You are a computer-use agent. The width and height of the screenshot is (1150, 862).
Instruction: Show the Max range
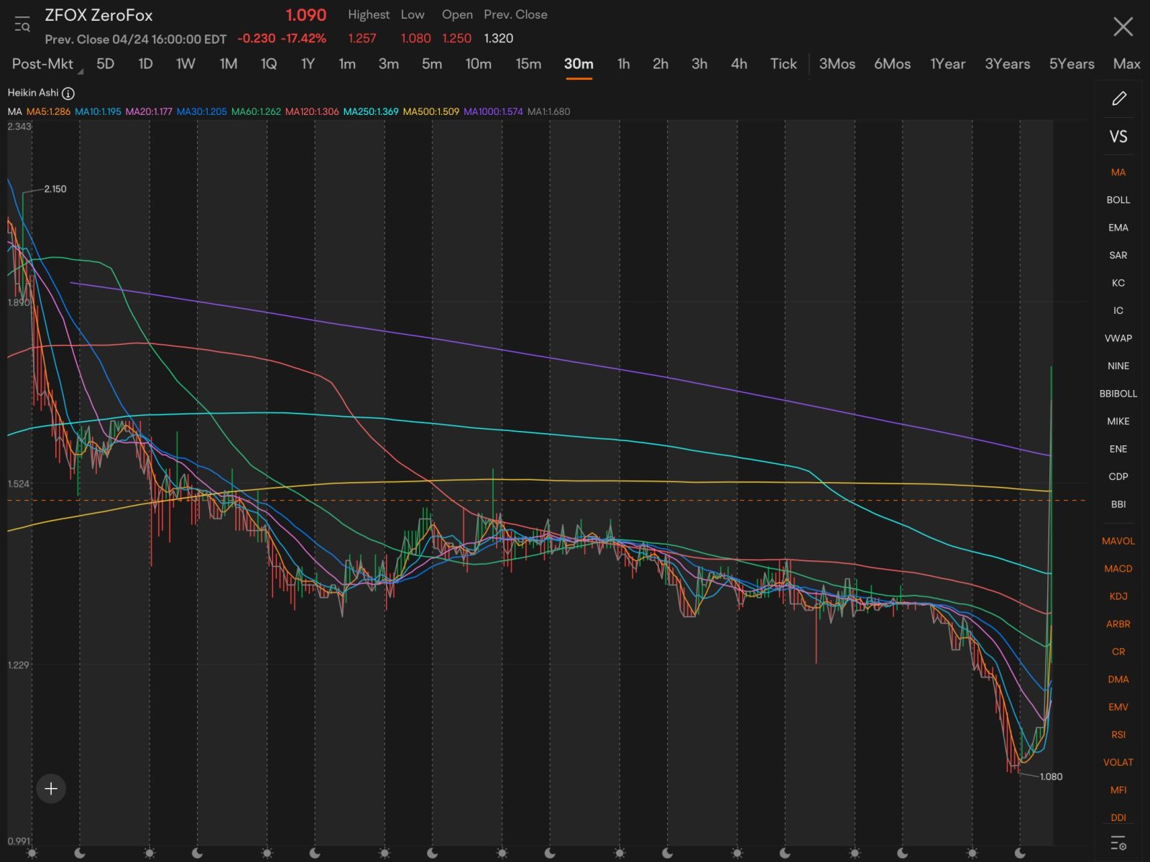pyautogui.click(x=1126, y=64)
